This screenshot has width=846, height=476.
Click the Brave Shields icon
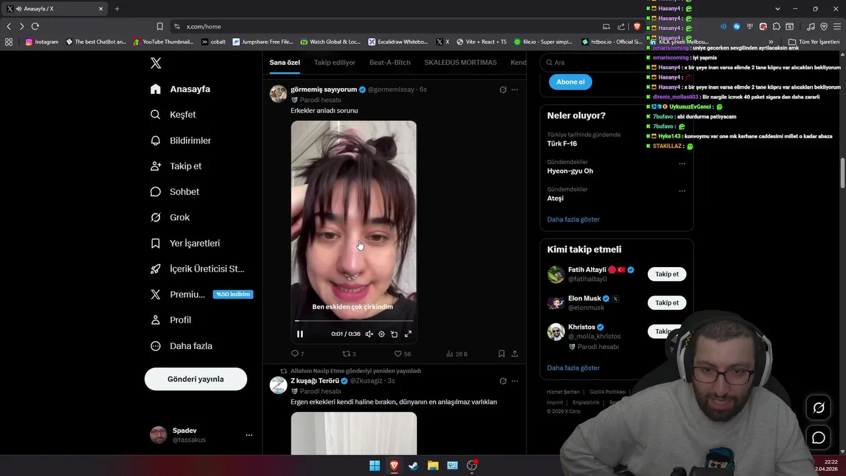coord(637,26)
